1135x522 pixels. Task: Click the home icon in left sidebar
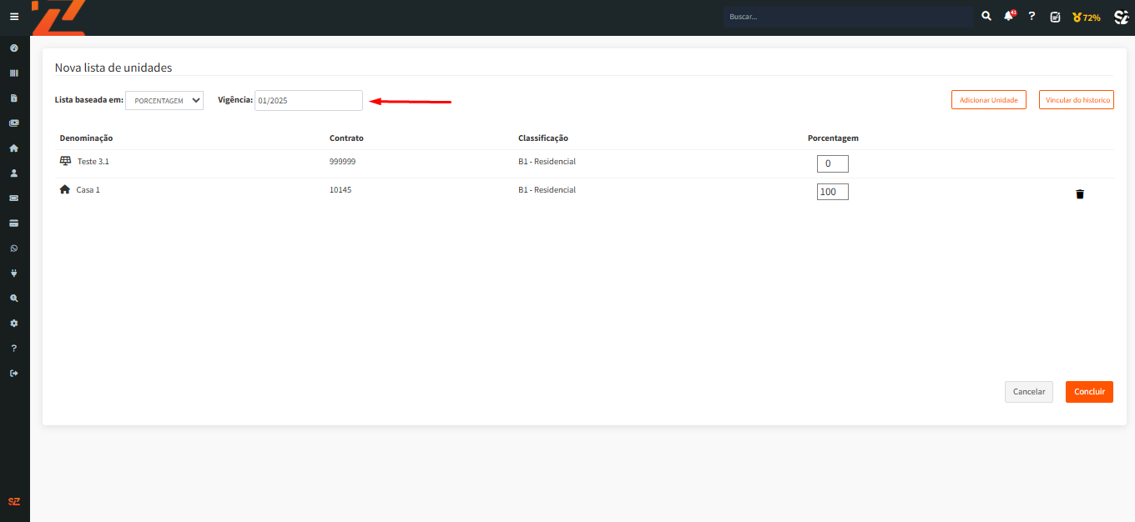13,148
